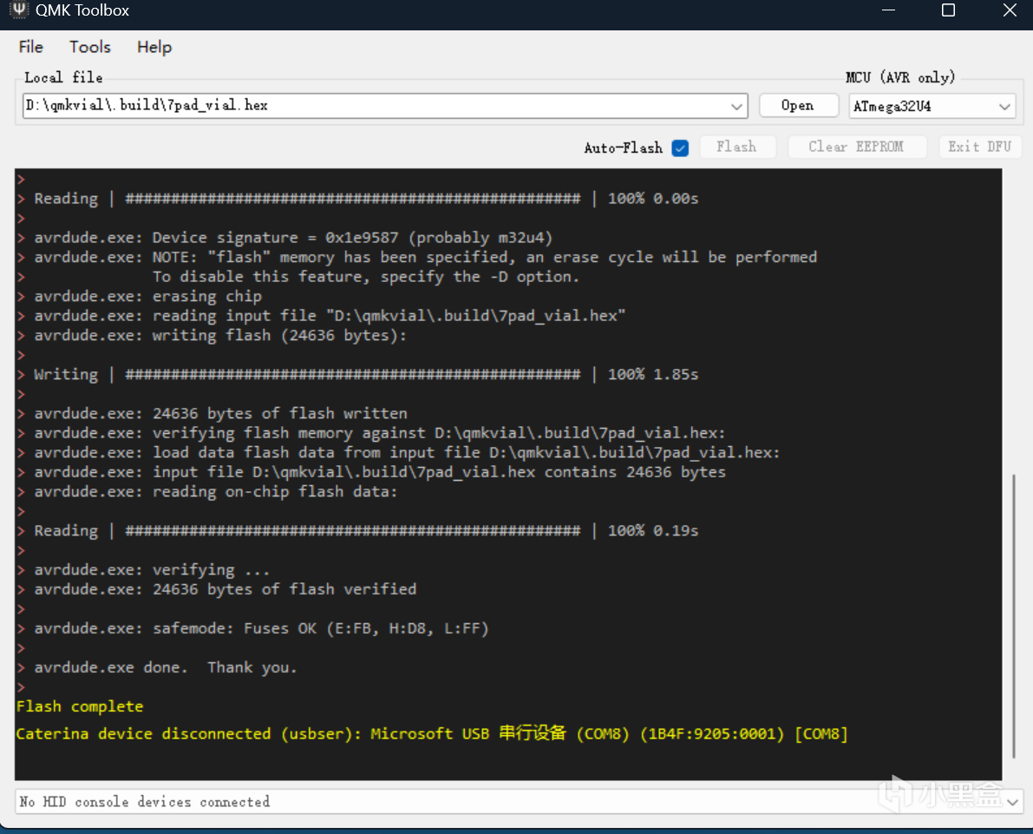Close the QMK Toolbox window
1033x834 pixels.
point(1010,10)
